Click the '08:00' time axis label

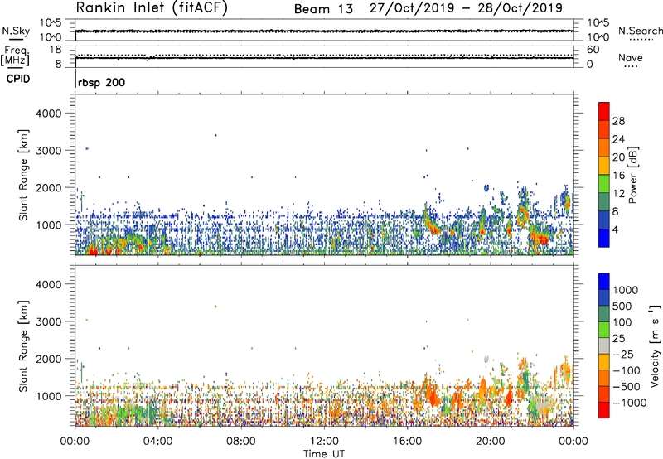click(240, 442)
